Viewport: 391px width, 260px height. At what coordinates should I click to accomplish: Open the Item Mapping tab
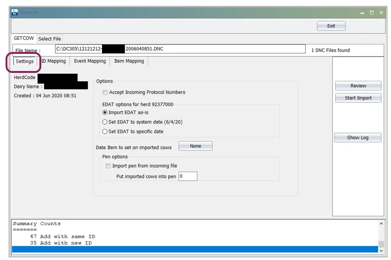(129, 61)
